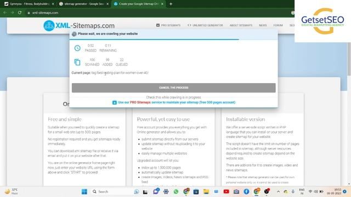The image size is (351, 197).
Task: Open Facebook from the taskbar
Action: coord(246,192)
